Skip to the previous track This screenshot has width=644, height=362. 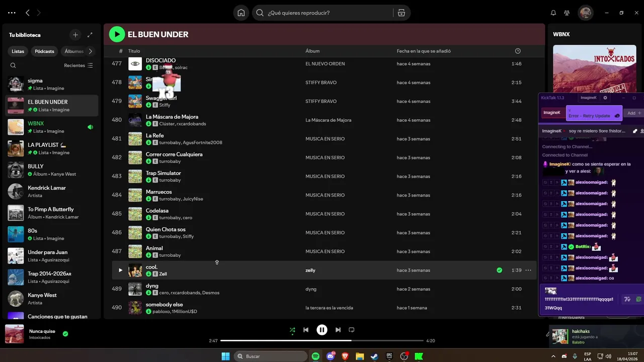pyautogui.click(x=306, y=330)
